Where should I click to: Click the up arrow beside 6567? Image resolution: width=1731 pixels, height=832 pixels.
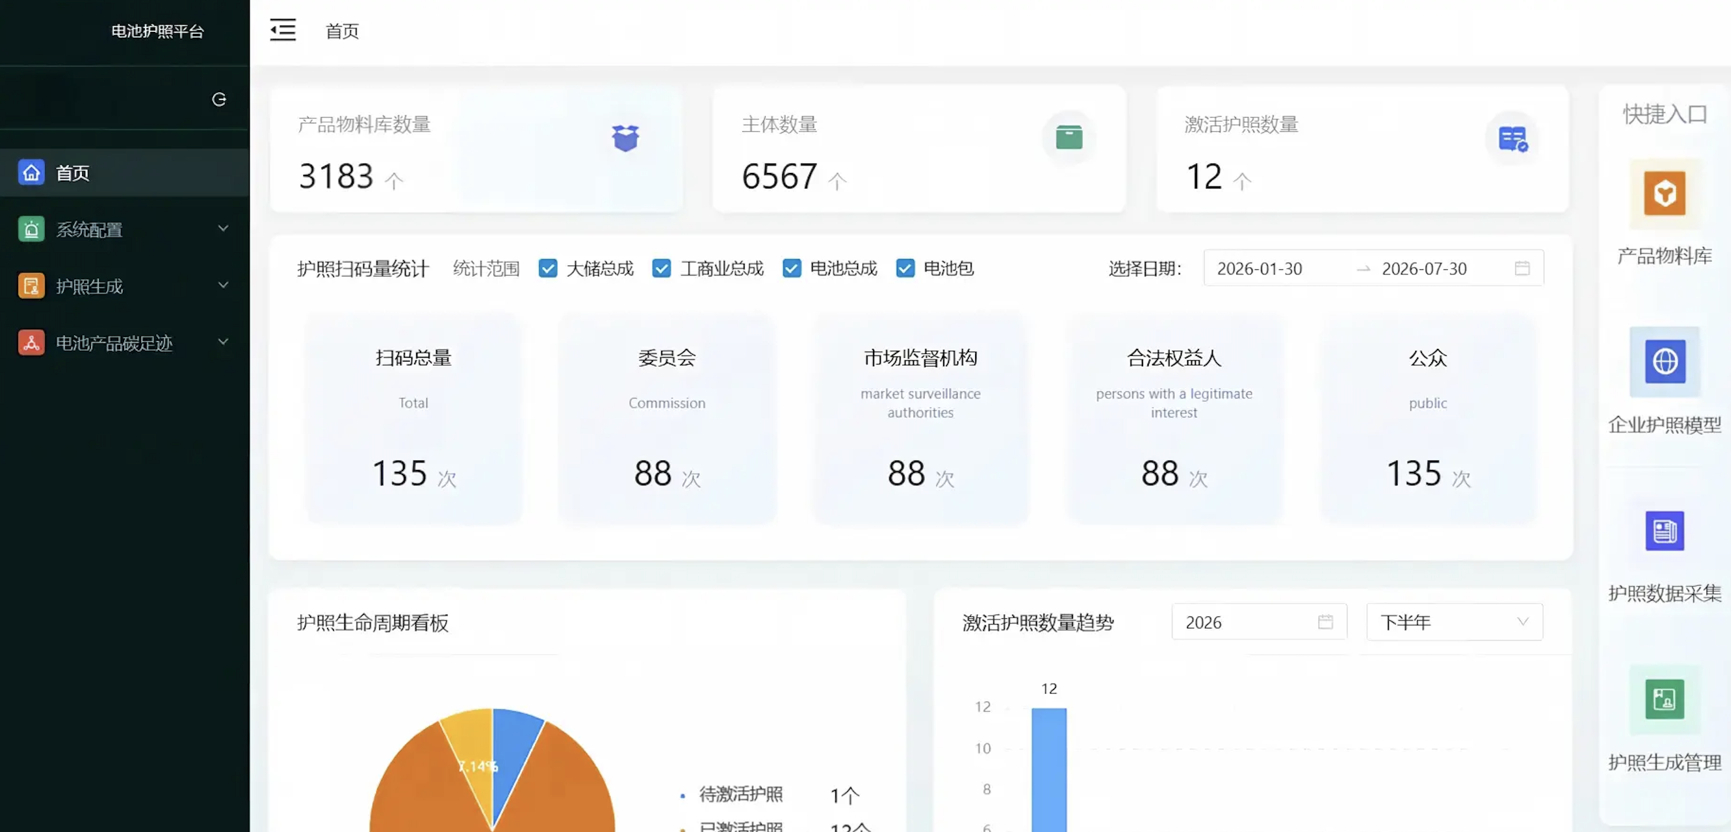(837, 180)
